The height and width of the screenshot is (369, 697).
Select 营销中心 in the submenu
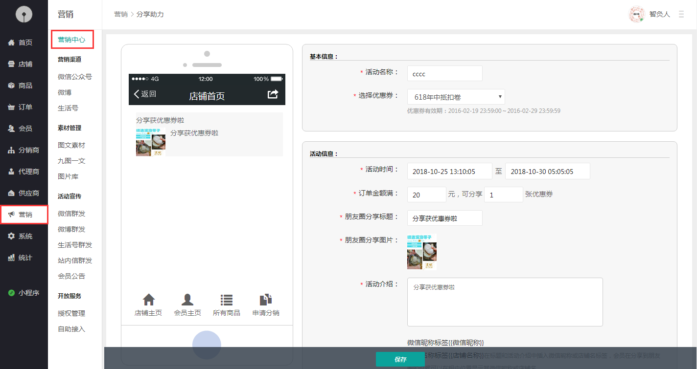[72, 40]
